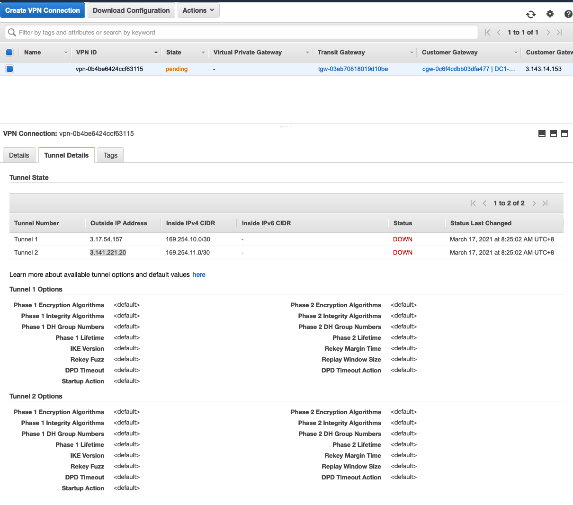The image size is (573, 505).
Task: Jump to last page in VPN list pager
Action: coord(559,32)
